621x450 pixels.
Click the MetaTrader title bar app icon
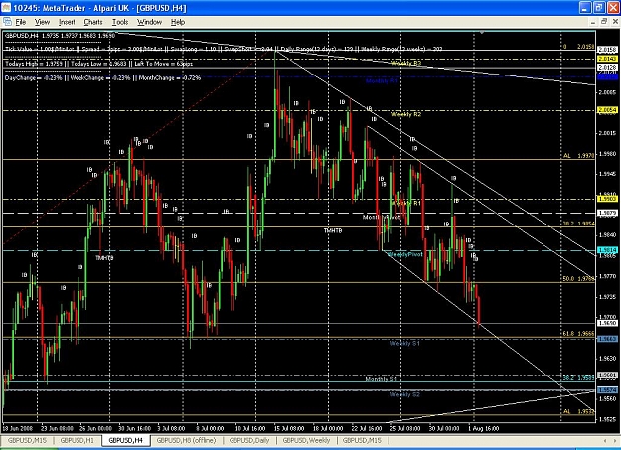coord(6,8)
